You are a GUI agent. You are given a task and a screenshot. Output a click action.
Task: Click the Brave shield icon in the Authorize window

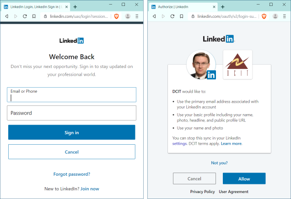264,16
